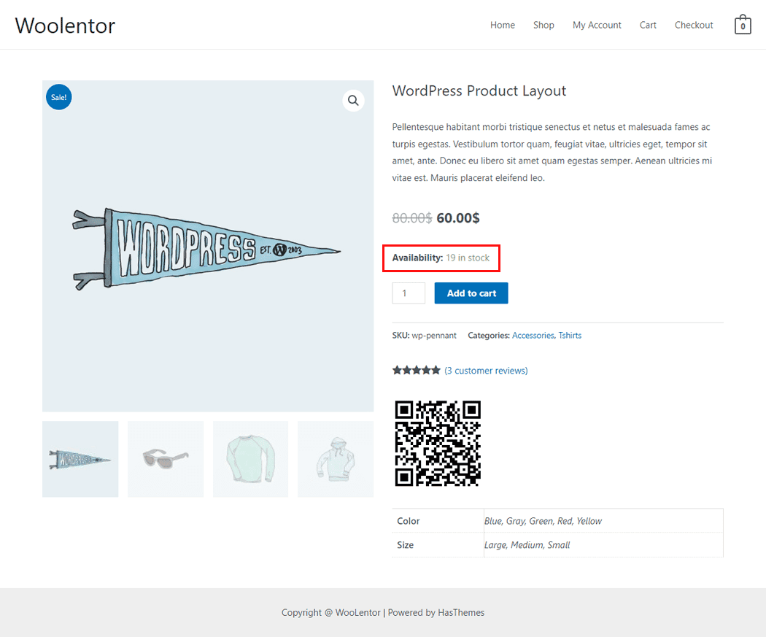Click the product QR code
766x637 pixels.
(438, 443)
